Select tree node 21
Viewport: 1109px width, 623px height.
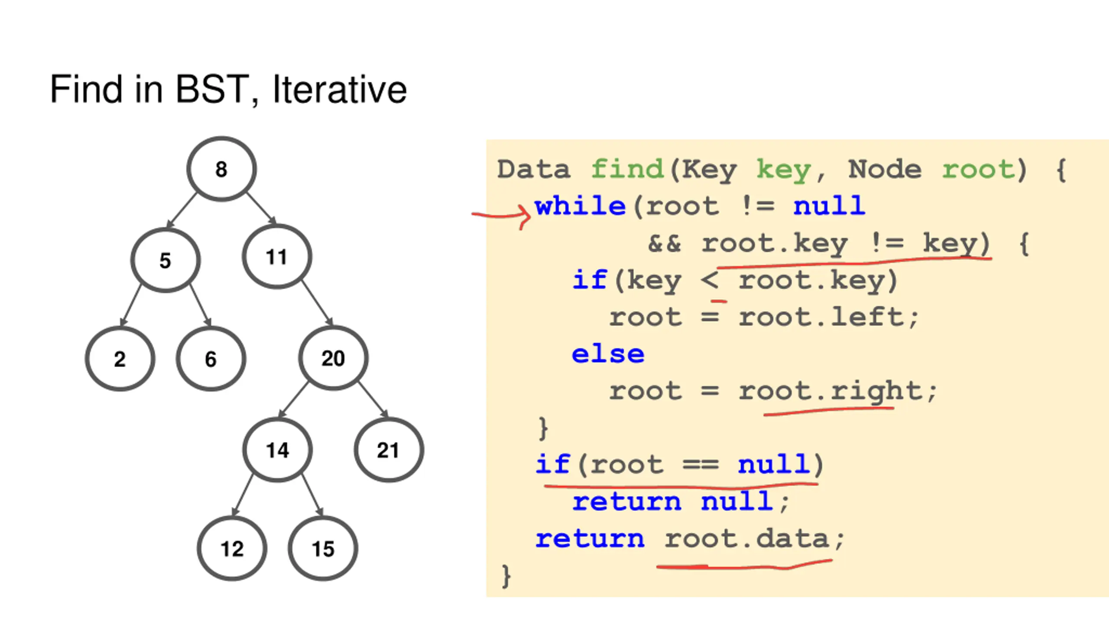tap(389, 450)
